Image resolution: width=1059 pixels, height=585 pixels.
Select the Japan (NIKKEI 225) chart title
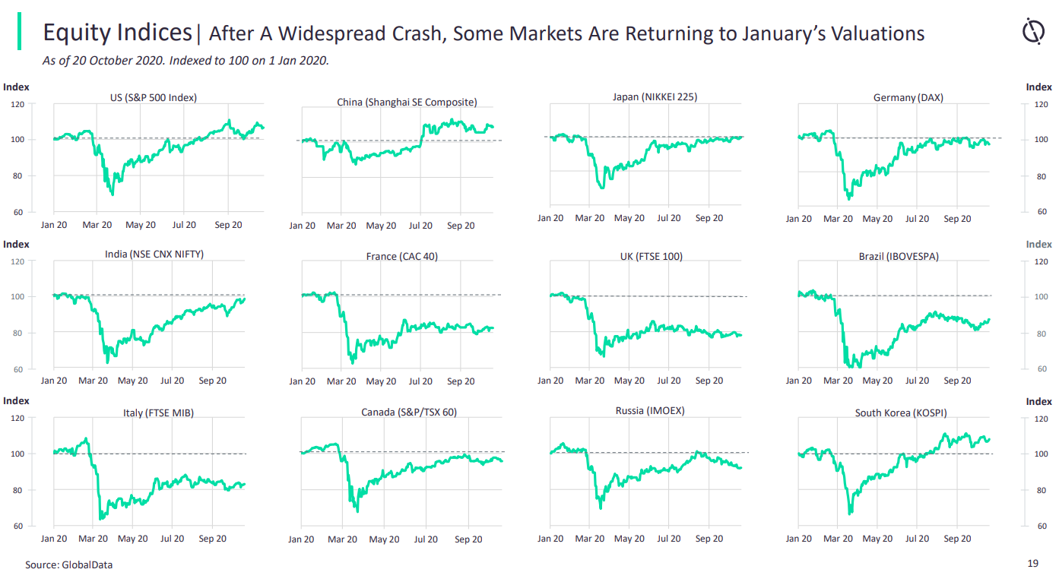pyautogui.click(x=655, y=96)
